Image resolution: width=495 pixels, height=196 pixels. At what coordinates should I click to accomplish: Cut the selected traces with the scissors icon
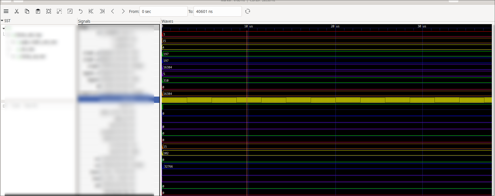pyautogui.click(x=17, y=11)
